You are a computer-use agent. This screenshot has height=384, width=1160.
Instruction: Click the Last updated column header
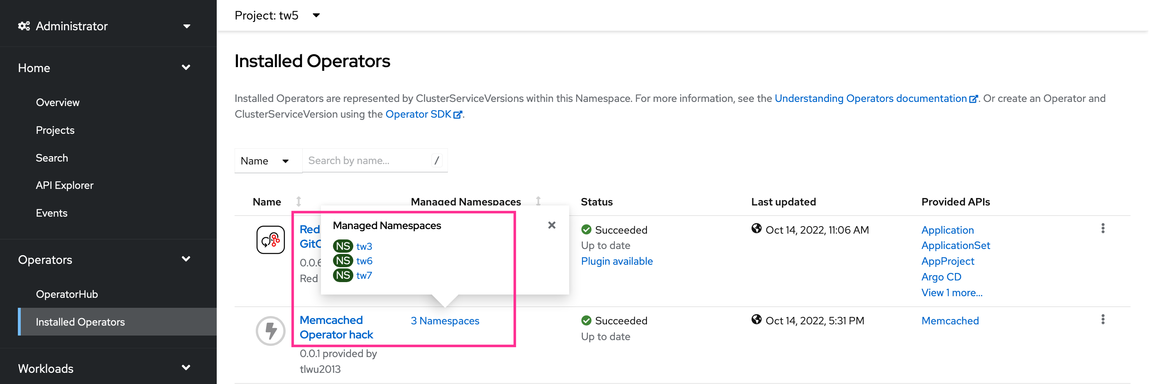tap(783, 202)
